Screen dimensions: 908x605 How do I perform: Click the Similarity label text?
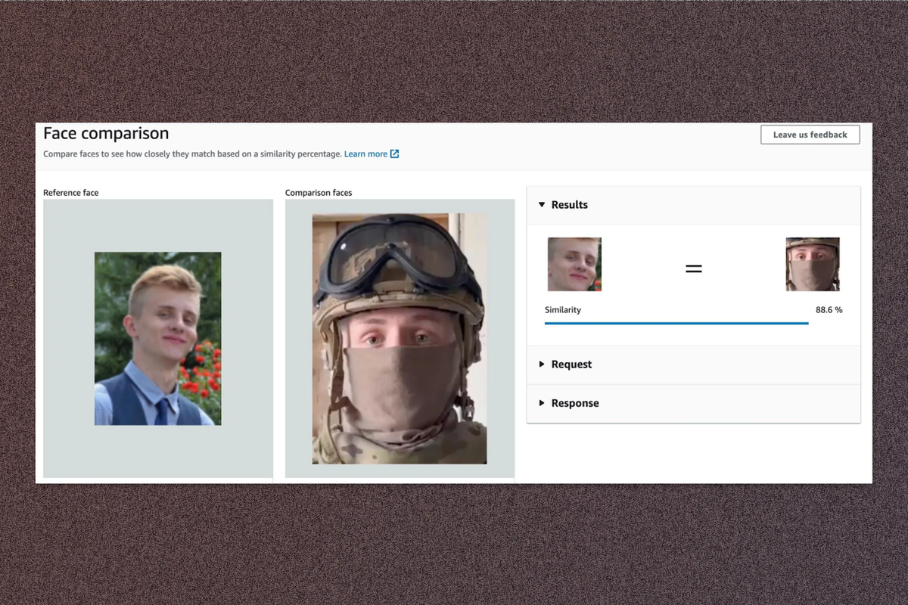pyautogui.click(x=562, y=310)
